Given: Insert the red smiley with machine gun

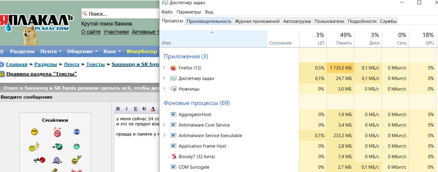Looking at the screenshot, I should 39,160.
